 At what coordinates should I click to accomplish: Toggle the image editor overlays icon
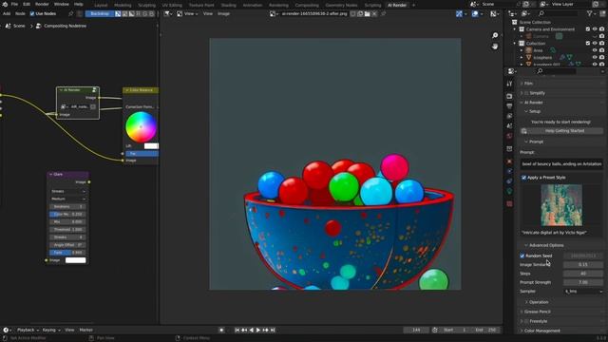(475, 13)
